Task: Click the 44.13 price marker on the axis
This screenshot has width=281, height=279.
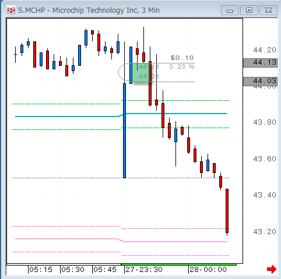Action: (260, 62)
